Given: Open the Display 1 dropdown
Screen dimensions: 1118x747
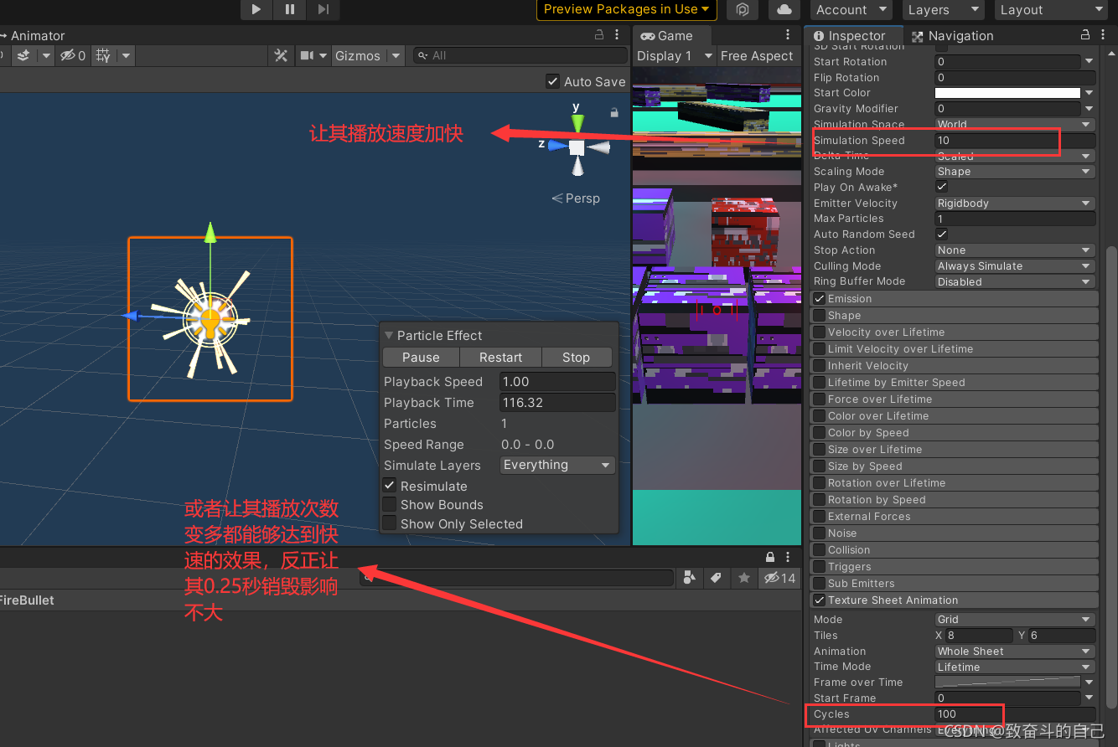Looking at the screenshot, I should (x=674, y=55).
